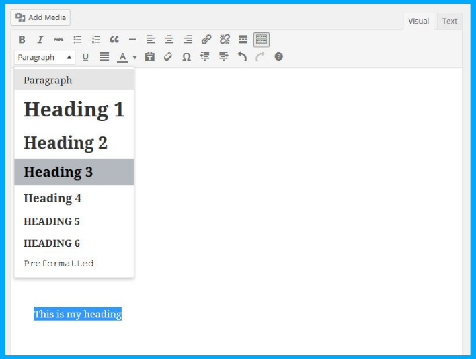This screenshot has height=359, width=476.
Task: Switch to the Visual tab
Action: tap(418, 22)
